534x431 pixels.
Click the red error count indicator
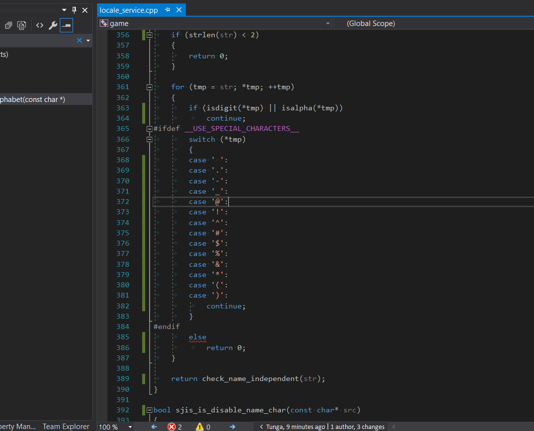coord(175,427)
